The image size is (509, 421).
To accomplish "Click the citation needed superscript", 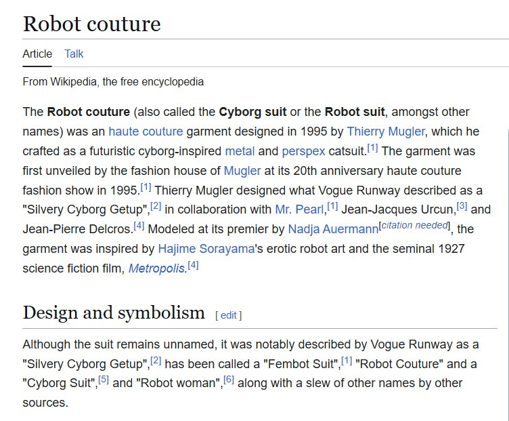I will coord(414,225).
